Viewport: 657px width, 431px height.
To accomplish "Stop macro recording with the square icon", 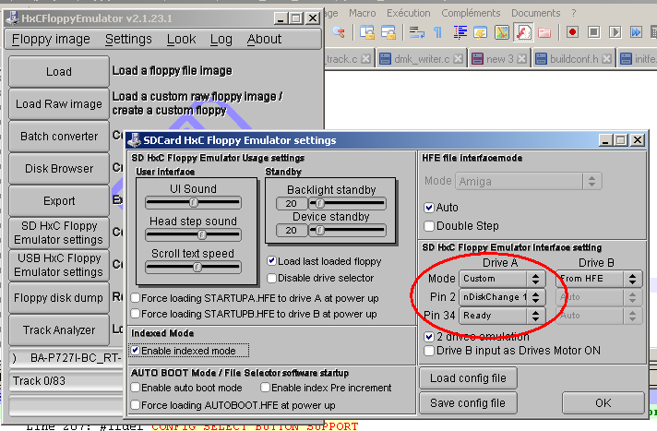I will point(593,32).
